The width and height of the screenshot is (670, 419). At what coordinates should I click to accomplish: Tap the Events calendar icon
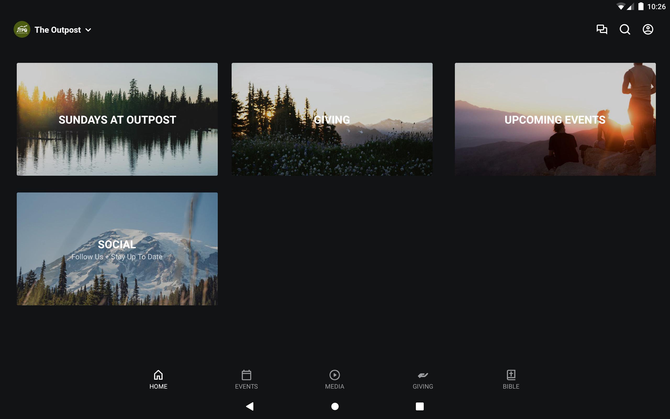[x=246, y=375]
